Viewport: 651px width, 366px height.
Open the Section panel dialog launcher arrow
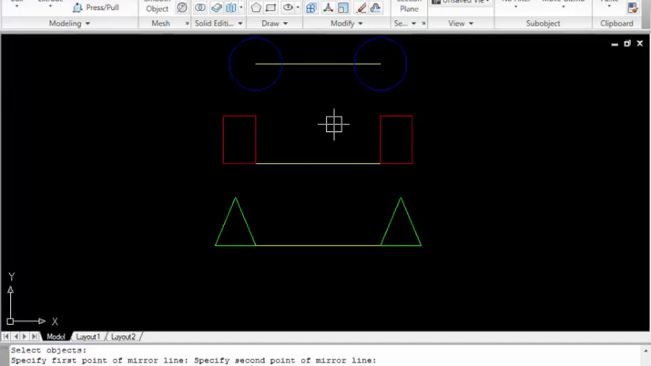pos(424,23)
